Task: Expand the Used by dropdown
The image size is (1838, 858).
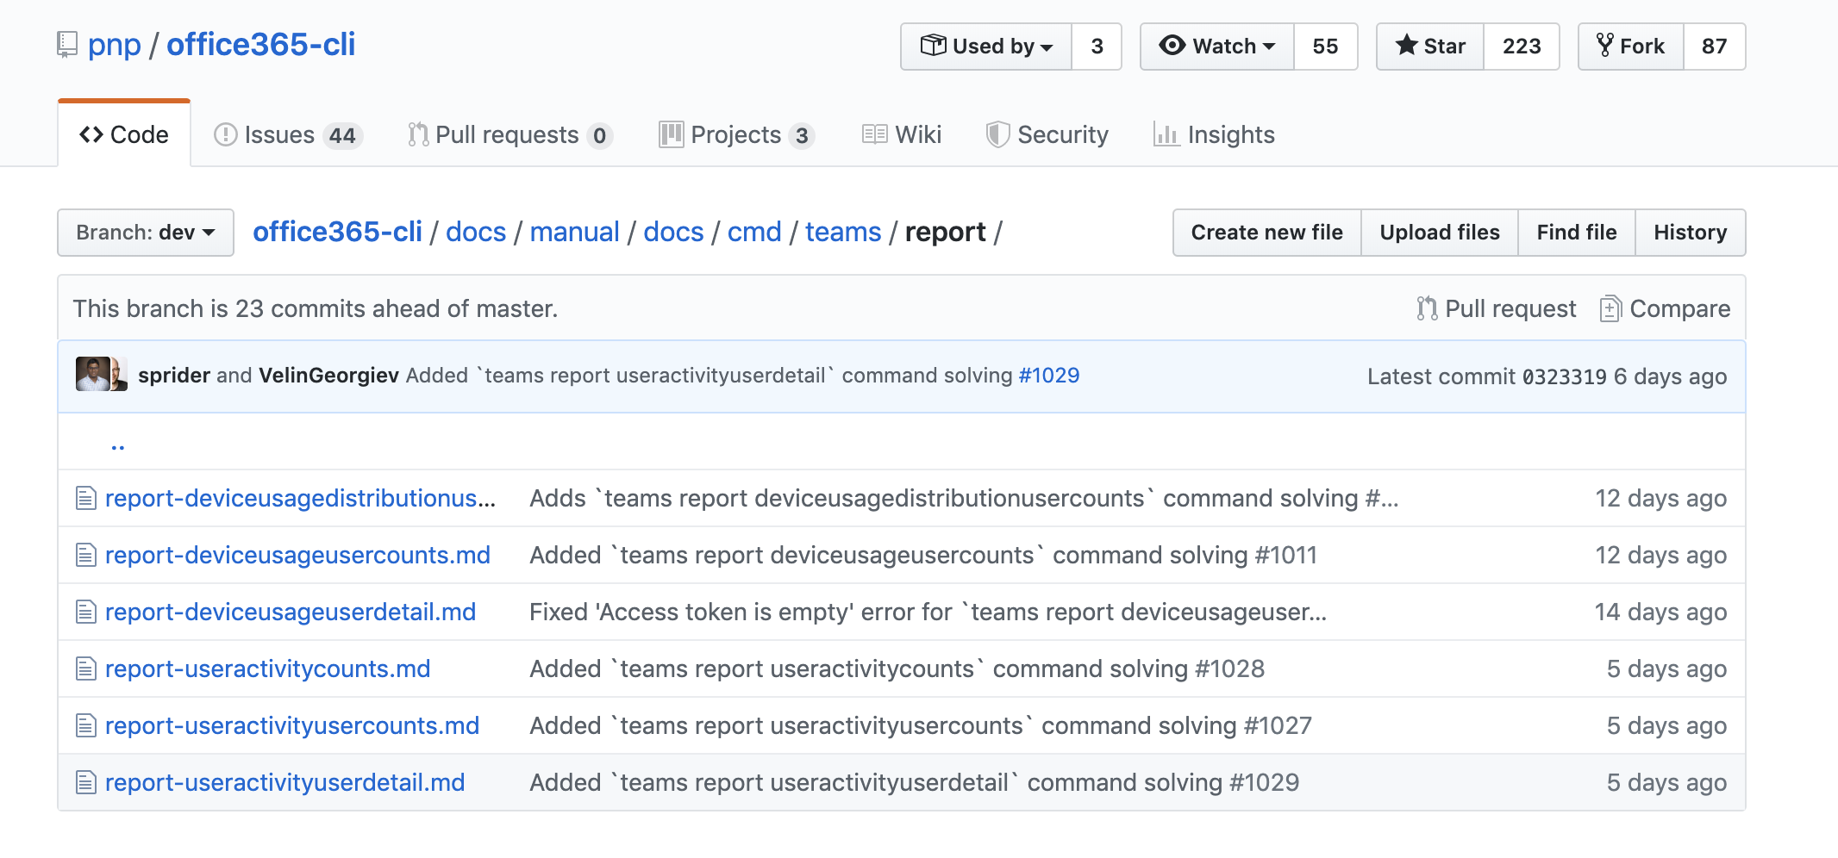Action: [x=1045, y=47]
